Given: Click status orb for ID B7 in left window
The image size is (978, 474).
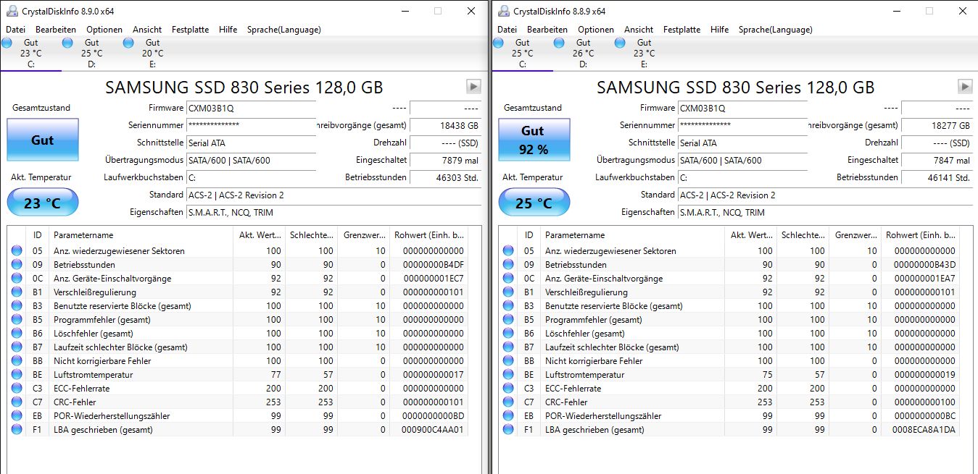Looking at the screenshot, I should pos(17,347).
